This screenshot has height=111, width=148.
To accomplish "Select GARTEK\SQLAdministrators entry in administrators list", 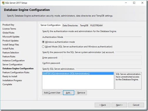I will pyautogui.click(x=78, y=74).
